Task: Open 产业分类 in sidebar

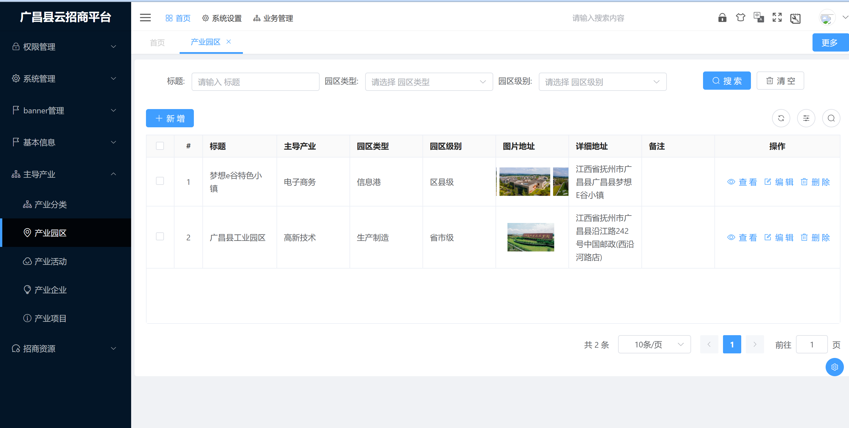Action: pyautogui.click(x=66, y=204)
